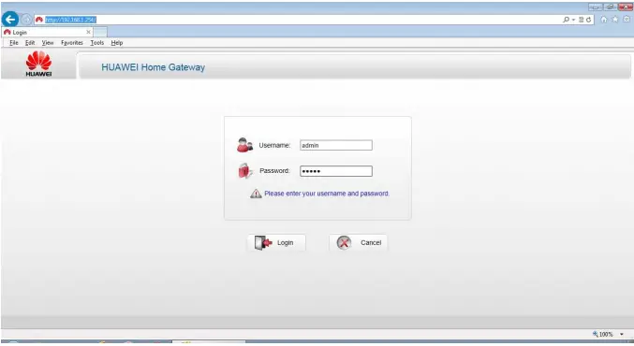Open the View menu

pos(48,43)
